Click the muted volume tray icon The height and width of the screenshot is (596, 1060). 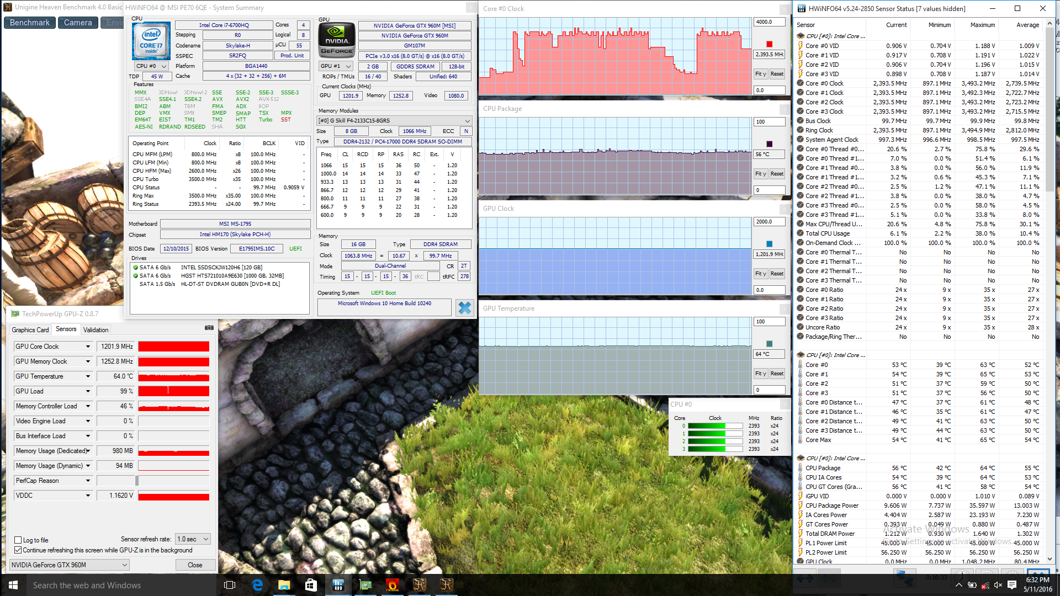[998, 585]
